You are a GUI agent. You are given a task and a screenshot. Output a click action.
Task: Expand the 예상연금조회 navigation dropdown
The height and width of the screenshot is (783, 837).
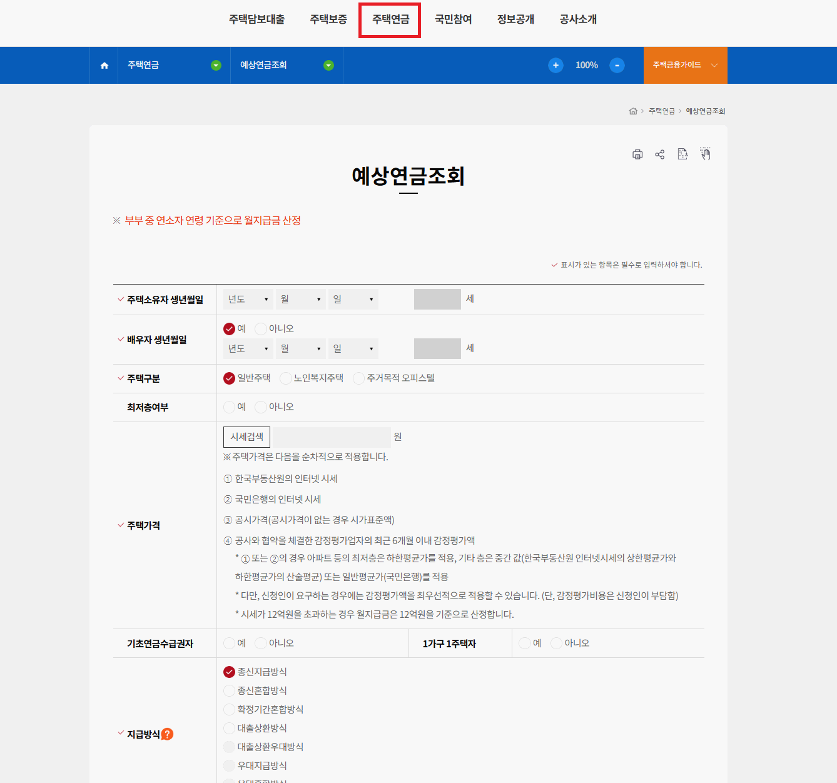click(x=328, y=66)
